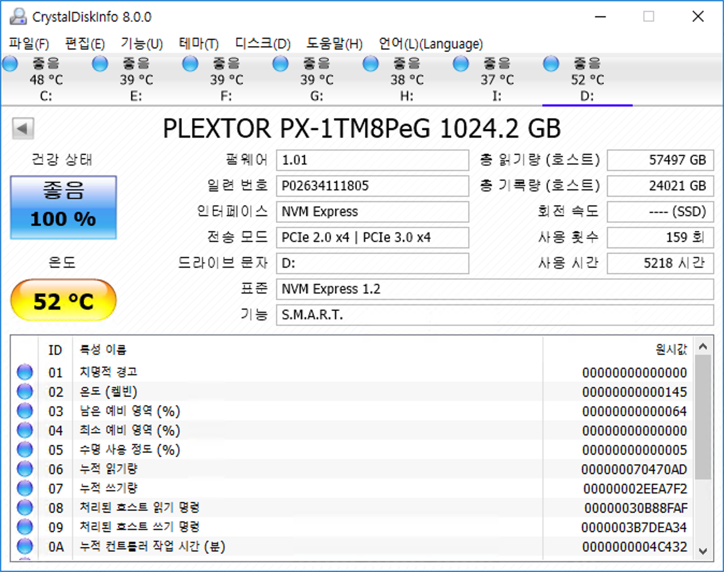The width and height of the screenshot is (724, 572).
Task: Click the yellow 52 °C temperature button
Action: (63, 301)
